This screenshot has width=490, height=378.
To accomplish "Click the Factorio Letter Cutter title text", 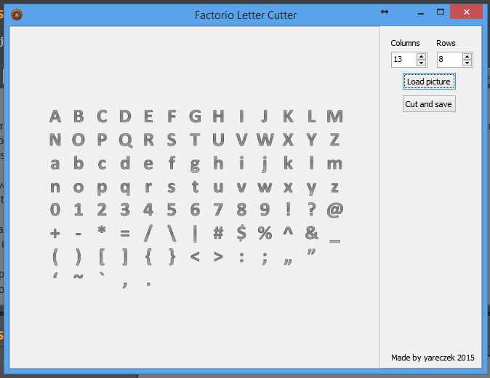I will click(245, 15).
